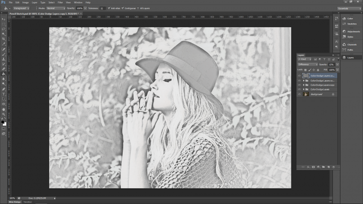The width and height of the screenshot is (363, 204).
Task: Select the Eyedropper tool
Action: (3, 44)
